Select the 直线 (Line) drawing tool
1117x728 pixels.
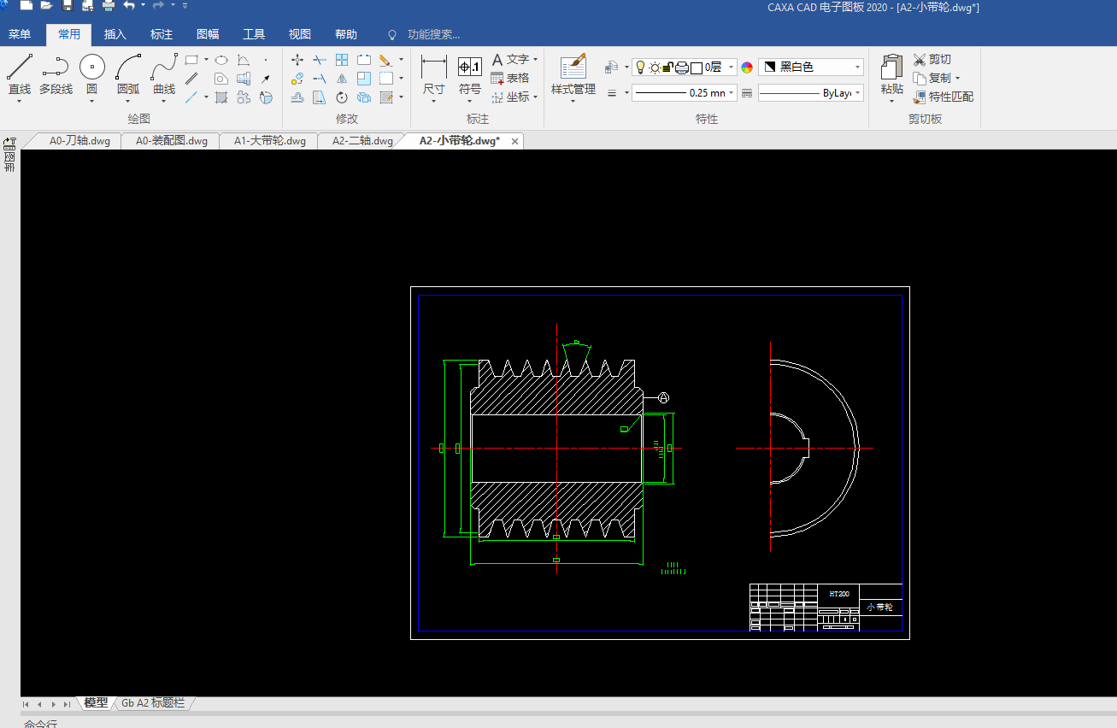[19, 68]
